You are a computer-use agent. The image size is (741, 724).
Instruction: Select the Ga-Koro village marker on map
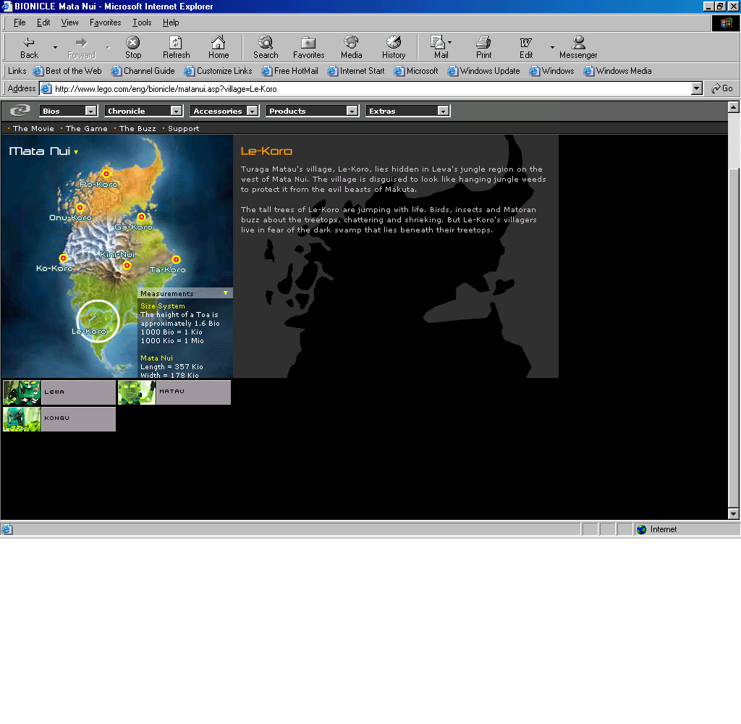[141, 217]
